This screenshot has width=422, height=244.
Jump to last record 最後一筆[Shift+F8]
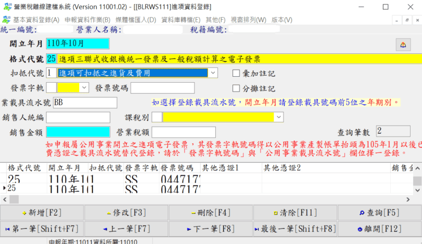point(295,229)
